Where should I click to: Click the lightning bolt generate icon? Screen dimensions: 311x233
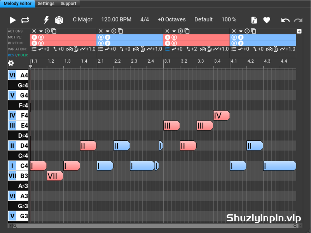click(46, 20)
